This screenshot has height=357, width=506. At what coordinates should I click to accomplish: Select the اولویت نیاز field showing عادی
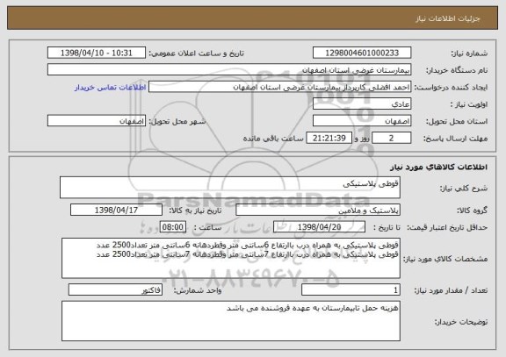click(x=362, y=104)
